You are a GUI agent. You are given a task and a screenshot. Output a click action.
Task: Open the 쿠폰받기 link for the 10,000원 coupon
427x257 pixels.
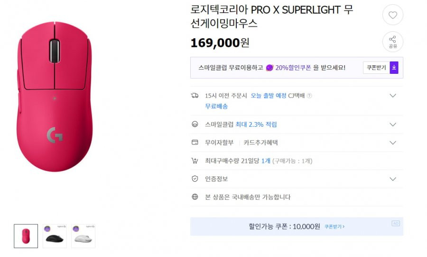coord(334,227)
